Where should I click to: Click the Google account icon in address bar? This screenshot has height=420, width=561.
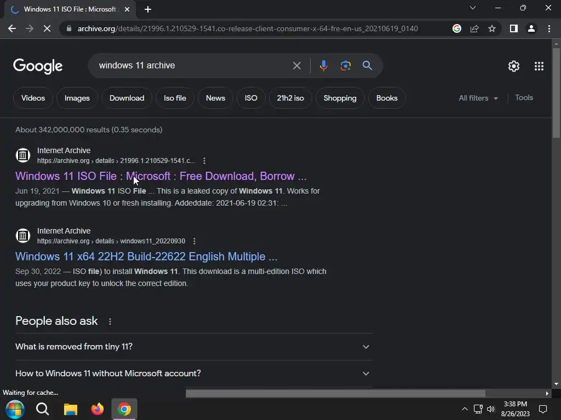click(456, 28)
